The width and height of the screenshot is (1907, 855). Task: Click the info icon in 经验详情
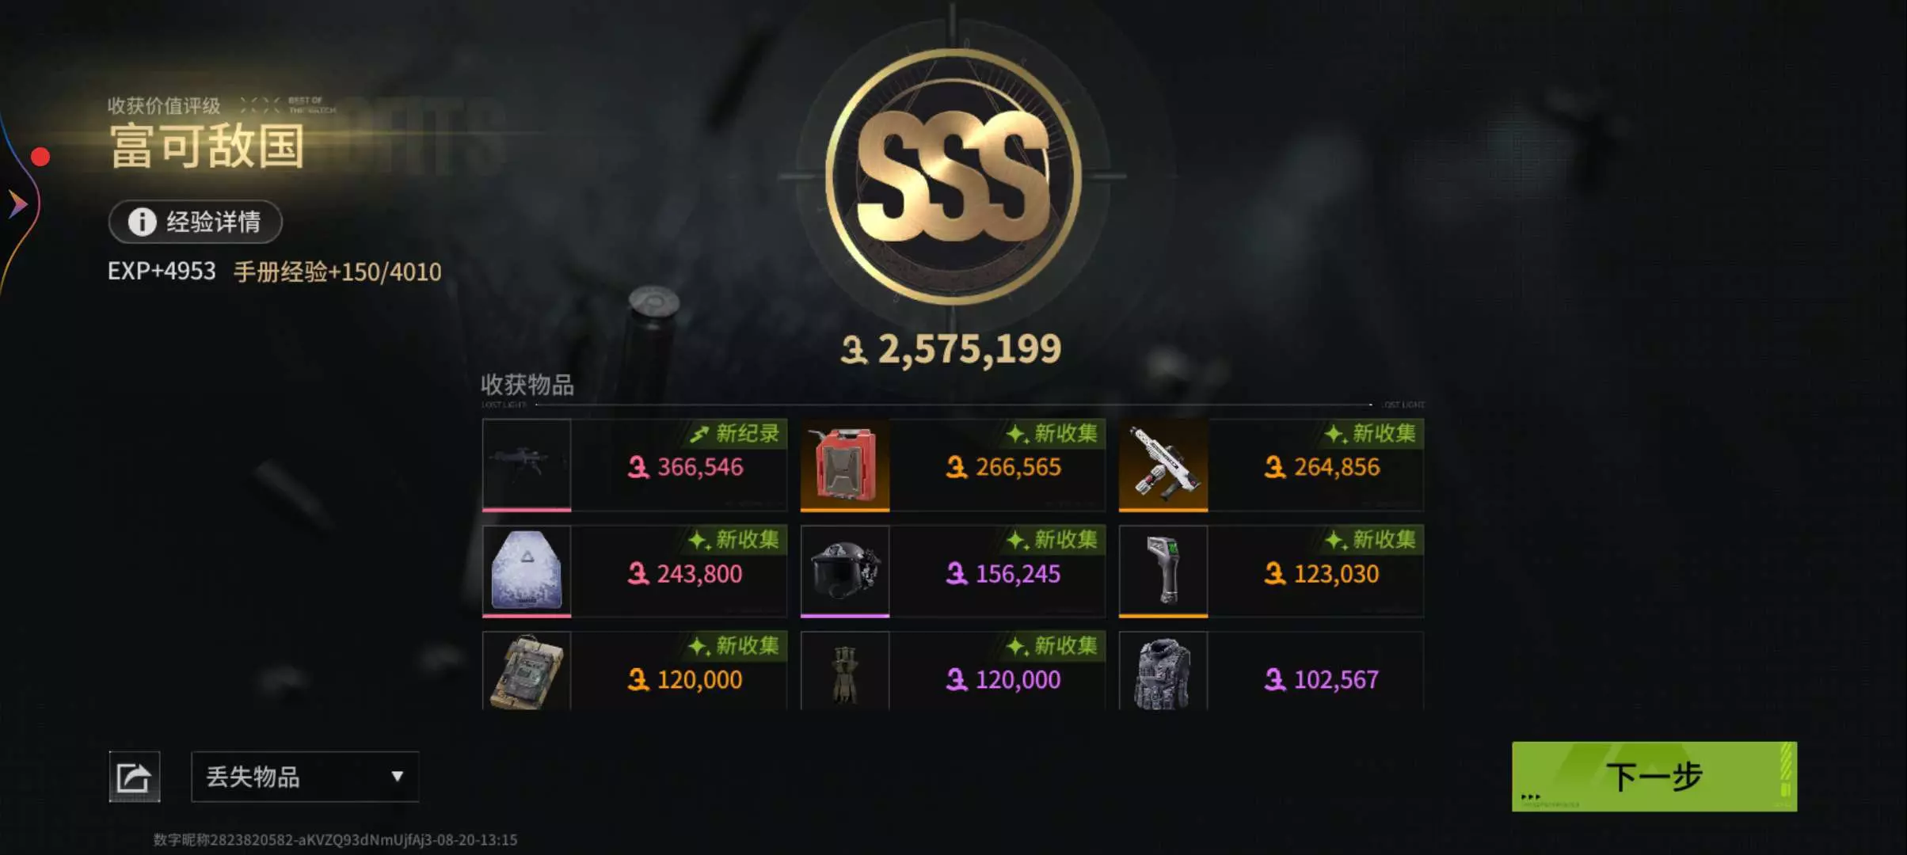[143, 222]
